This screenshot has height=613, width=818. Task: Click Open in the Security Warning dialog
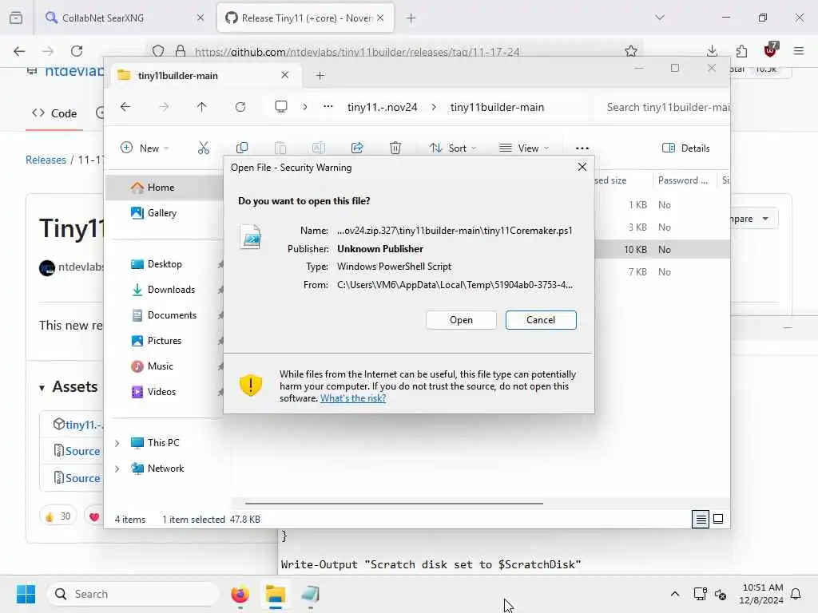pyautogui.click(x=461, y=320)
